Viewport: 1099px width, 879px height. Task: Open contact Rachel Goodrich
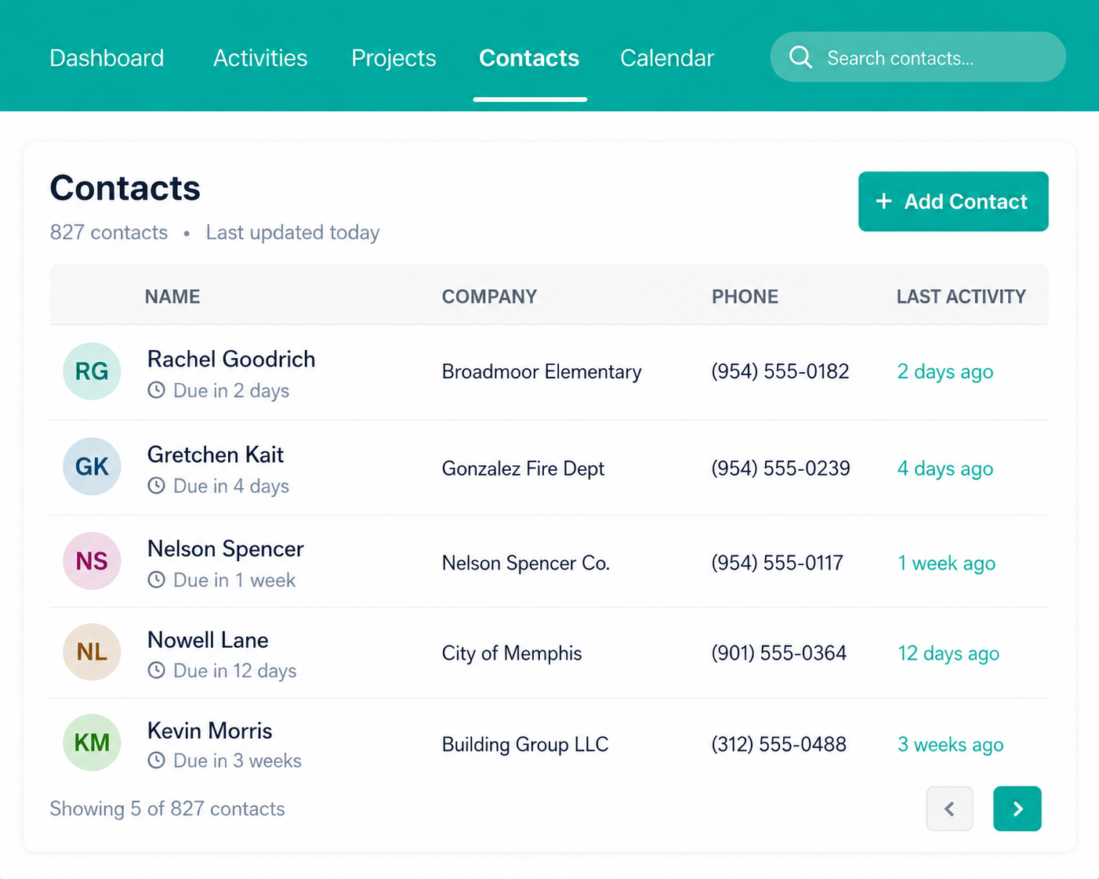(x=231, y=359)
